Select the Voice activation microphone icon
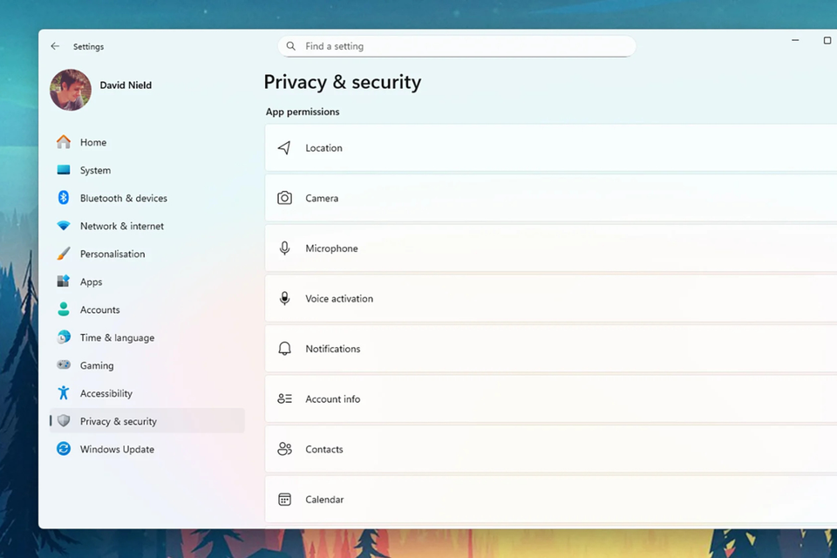This screenshot has width=837, height=558. click(x=284, y=298)
